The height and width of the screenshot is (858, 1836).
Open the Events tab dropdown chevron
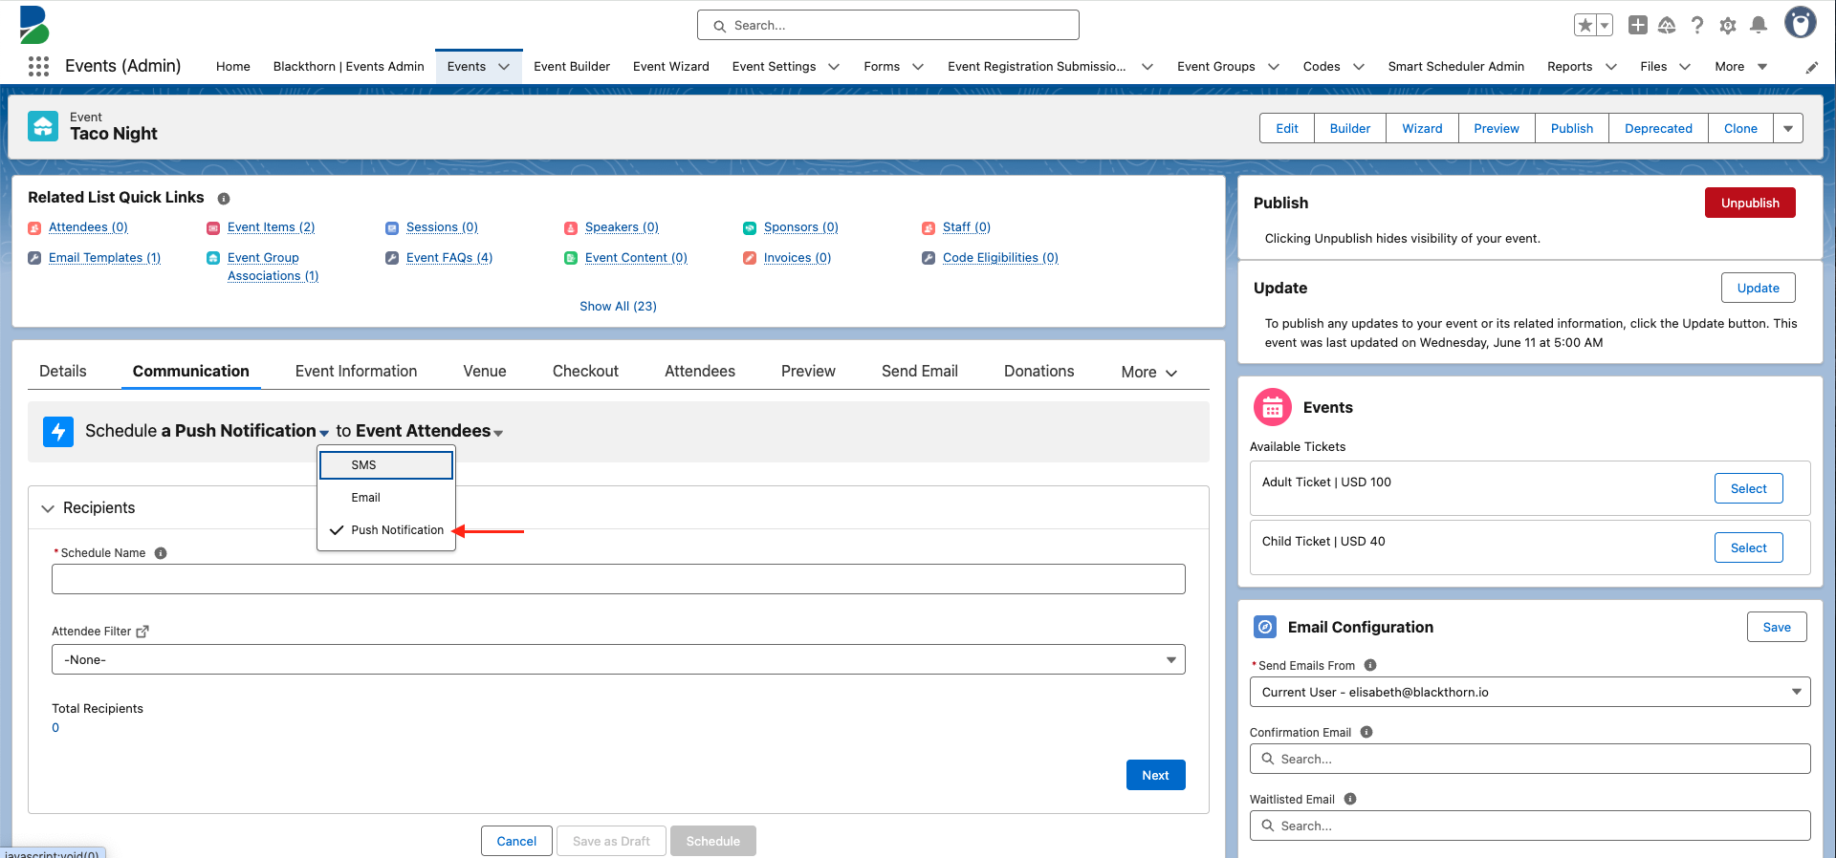click(504, 67)
